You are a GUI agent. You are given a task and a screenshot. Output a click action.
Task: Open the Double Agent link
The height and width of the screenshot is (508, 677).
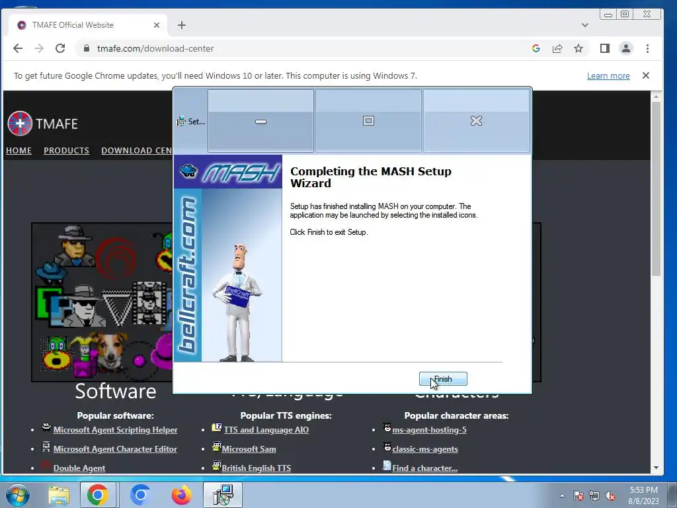79,468
